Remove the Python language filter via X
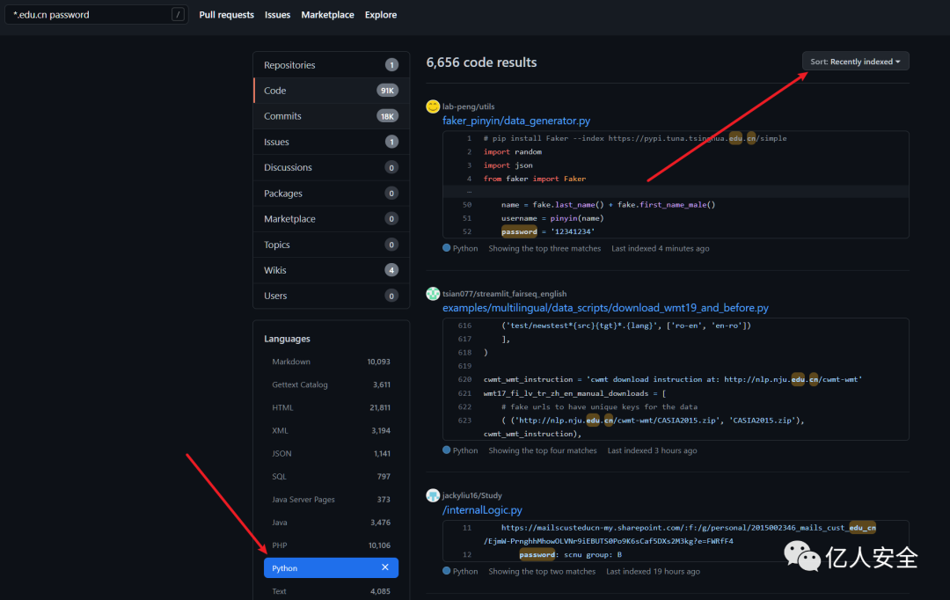950x600 pixels. click(x=384, y=567)
